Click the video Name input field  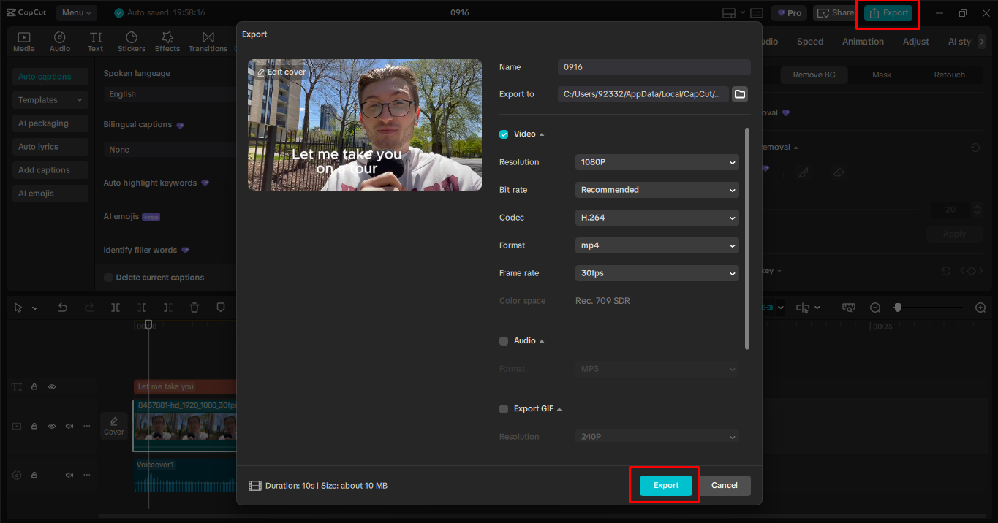point(653,66)
